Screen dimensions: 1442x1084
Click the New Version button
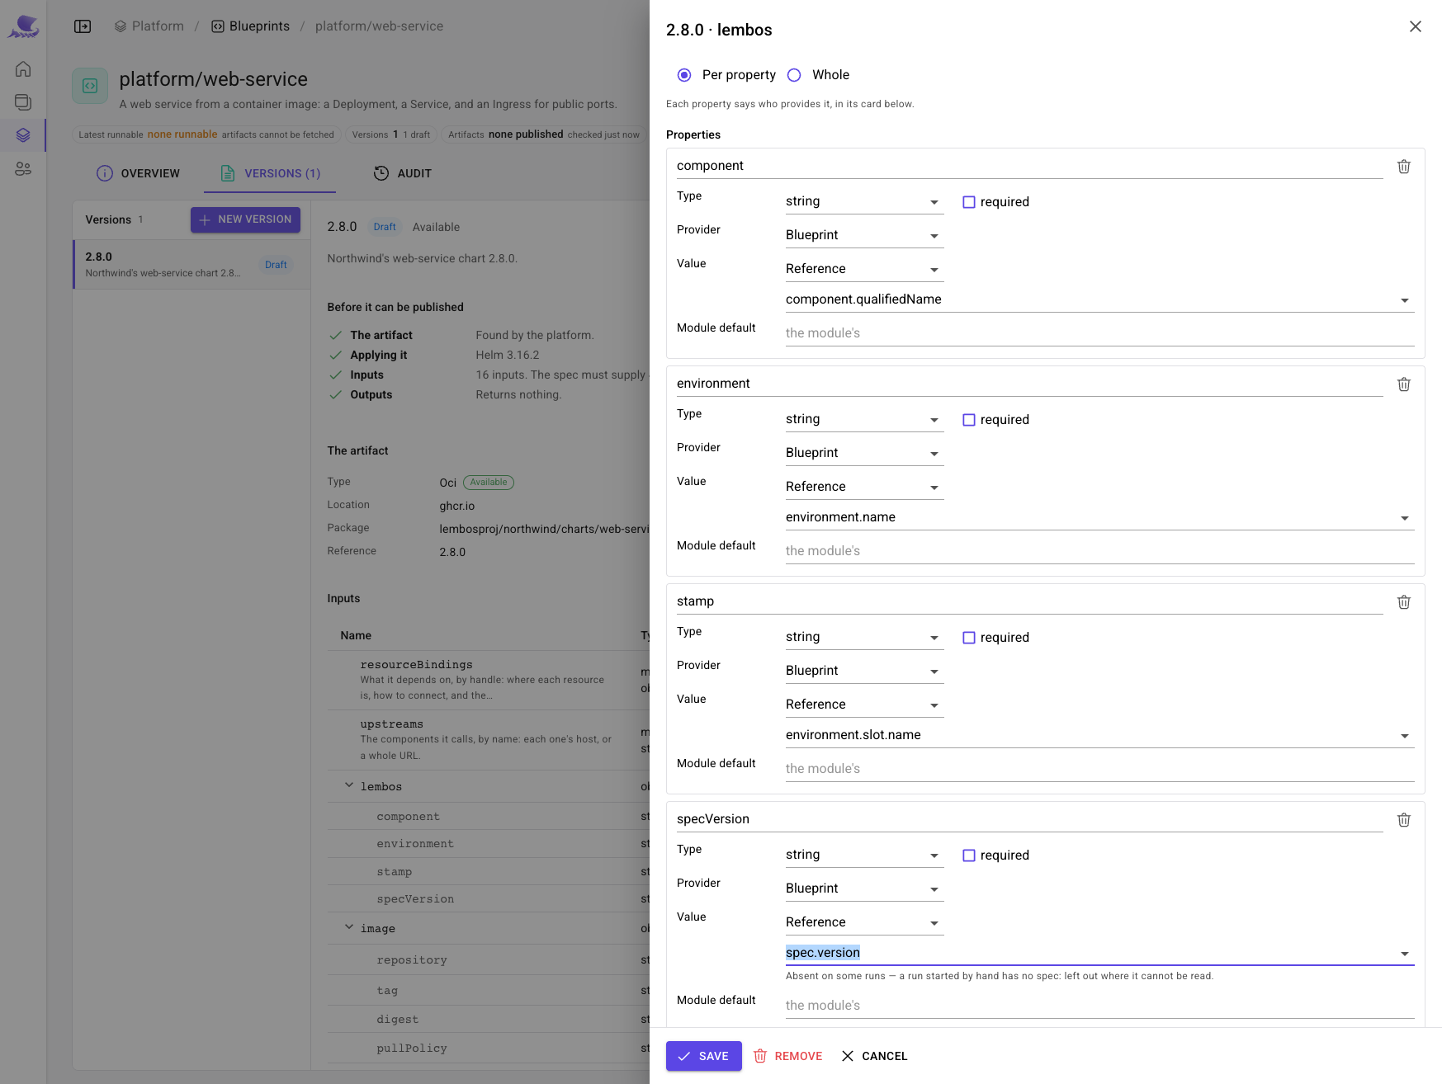pos(245,219)
